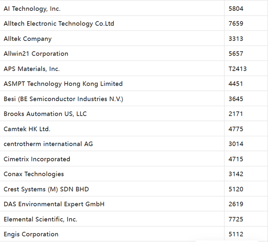Click APS Materials, Inc. name

[32, 69]
